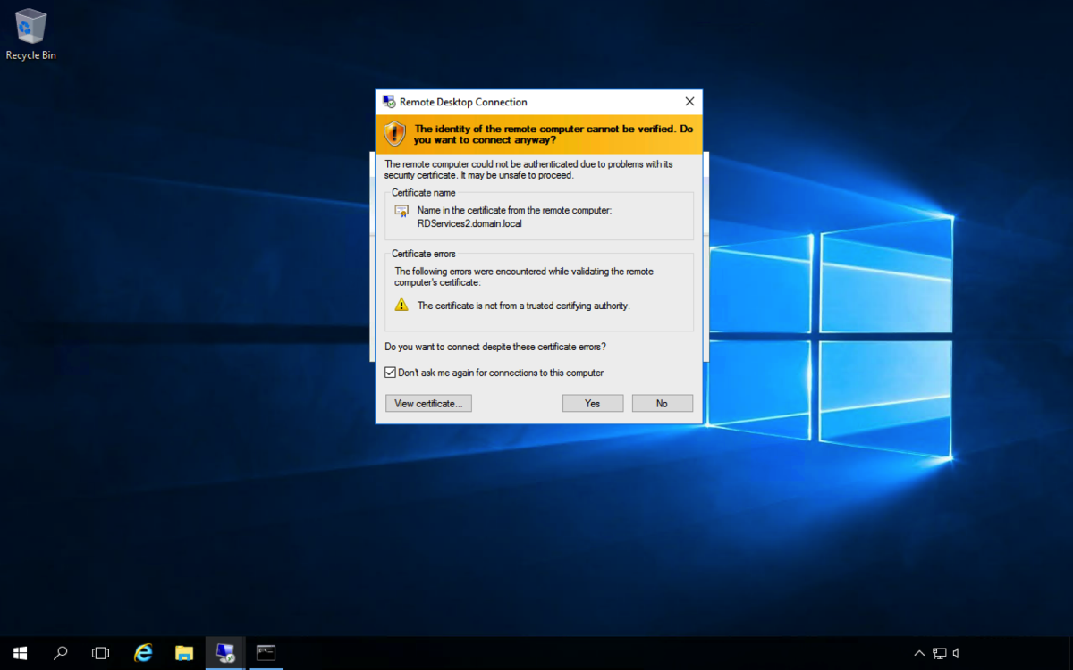Expand hidden system tray icons chevron
This screenshot has height=670, width=1073.
click(x=919, y=653)
